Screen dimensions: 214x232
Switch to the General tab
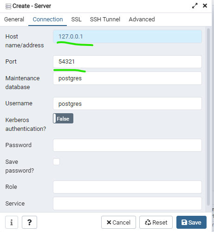pyautogui.click(x=14, y=19)
